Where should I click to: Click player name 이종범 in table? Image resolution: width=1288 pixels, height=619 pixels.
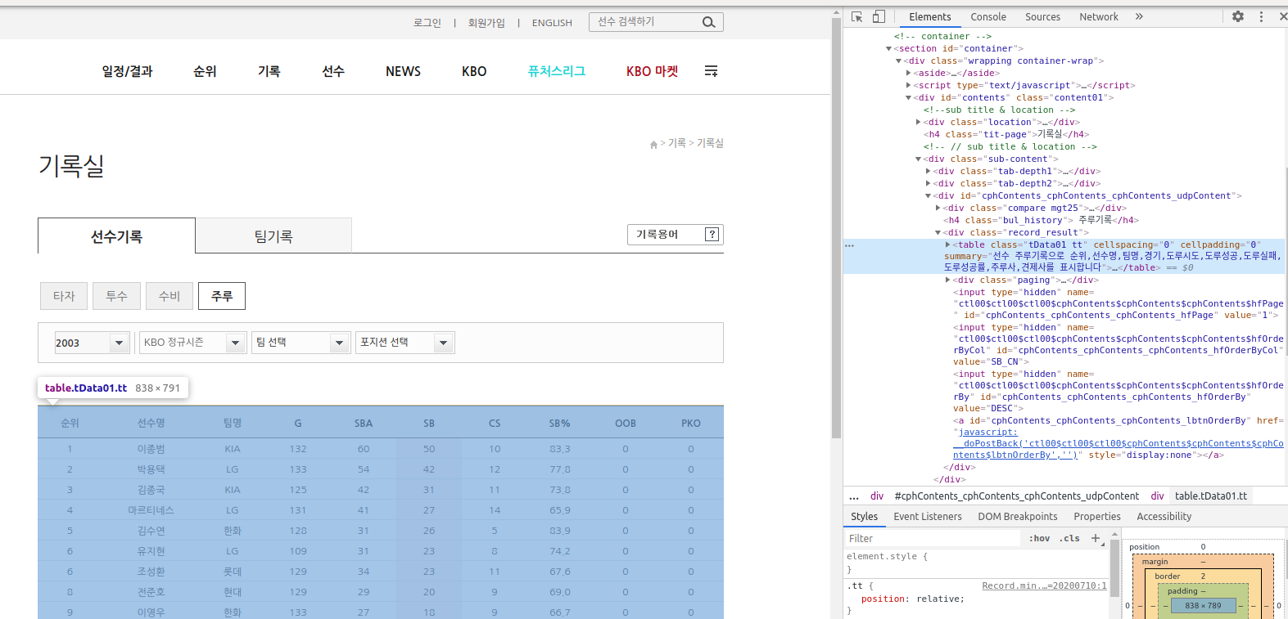[x=151, y=449]
